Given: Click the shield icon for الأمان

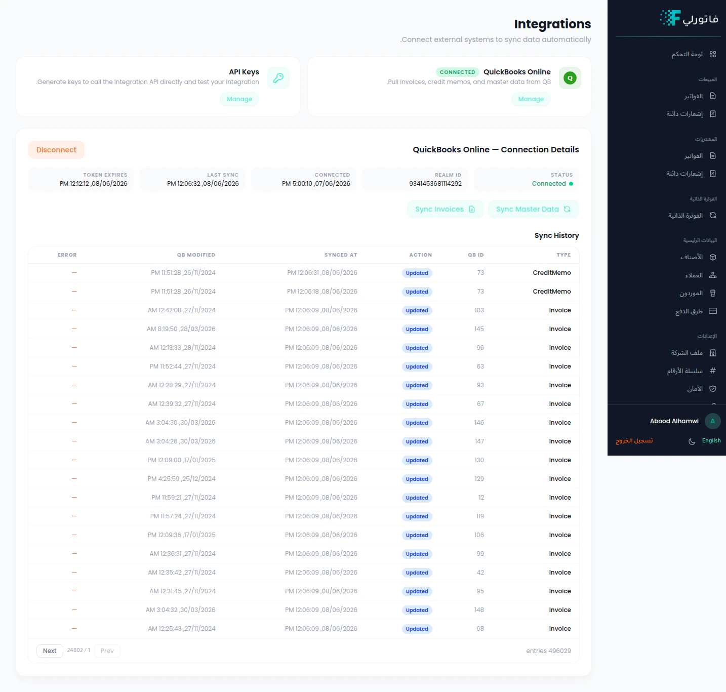Looking at the screenshot, I should (x=713, y=389).
